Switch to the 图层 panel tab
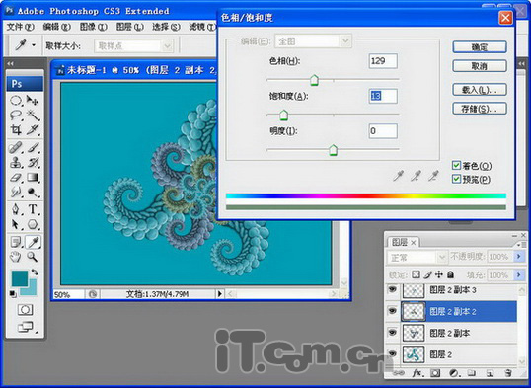The image size is (531, 388). [404, 242]
